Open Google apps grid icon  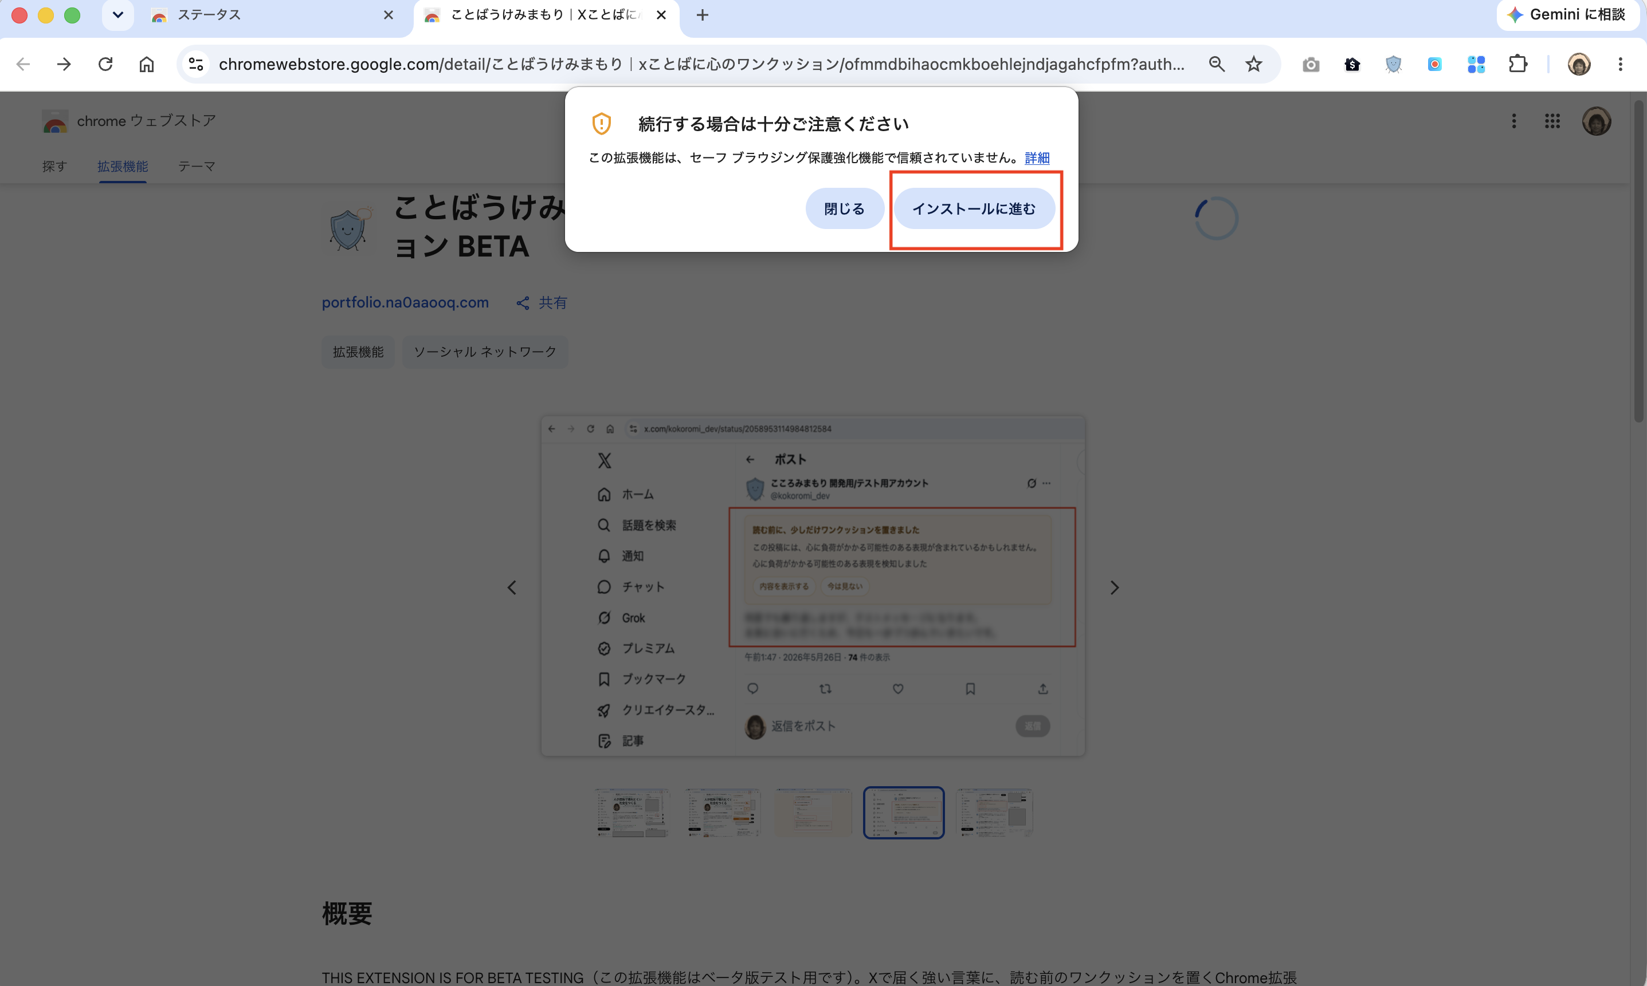[x=1552, y=121]
